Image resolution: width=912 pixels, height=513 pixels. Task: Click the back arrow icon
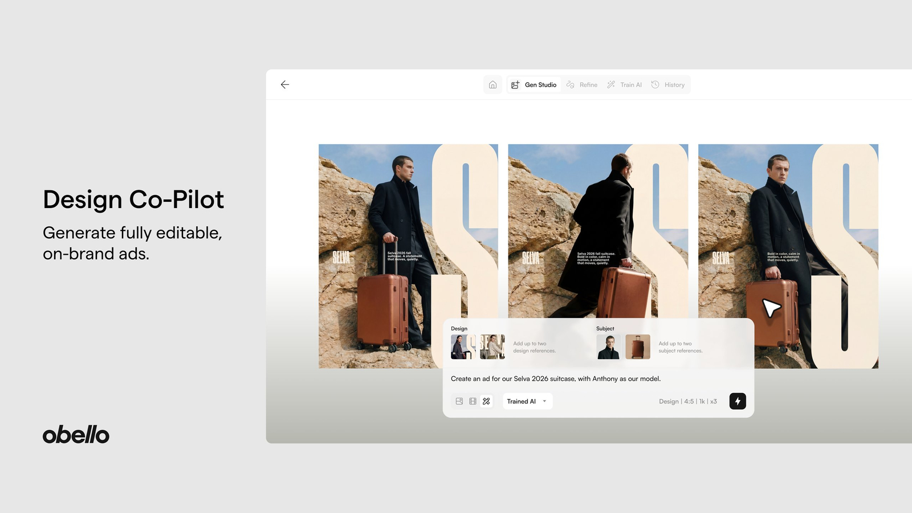click(285, 84)
